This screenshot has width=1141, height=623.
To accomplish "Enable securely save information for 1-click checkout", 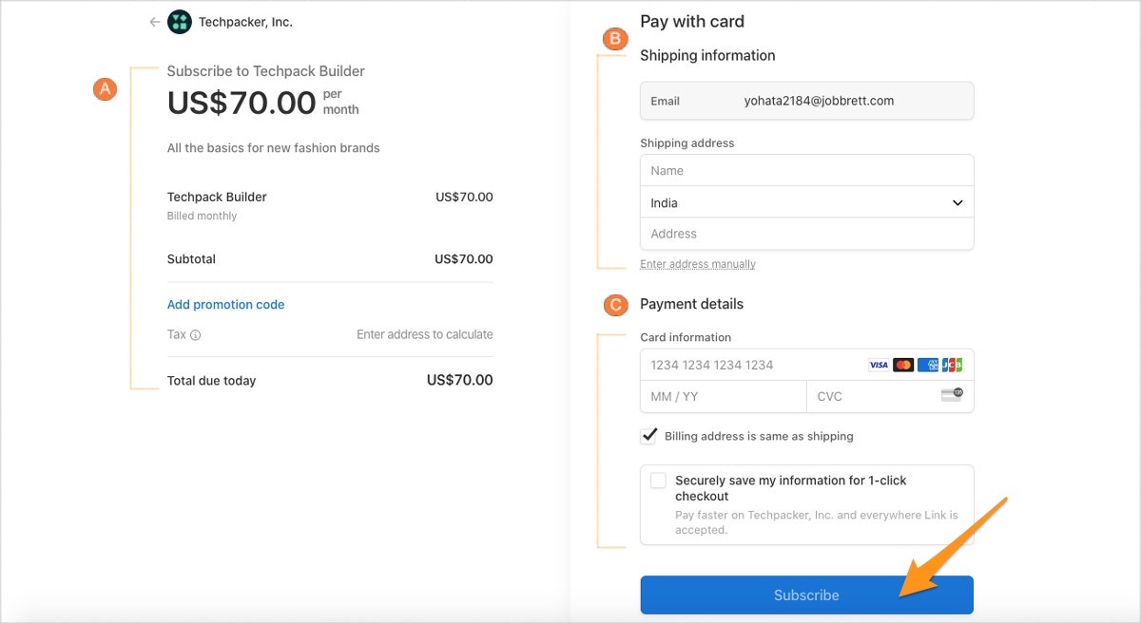I will [658, 481].
